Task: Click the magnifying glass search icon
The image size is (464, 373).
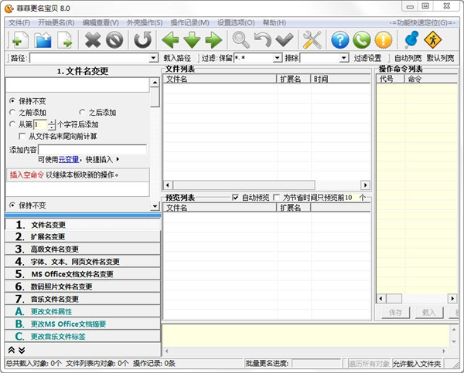Action: coord(241,39)
